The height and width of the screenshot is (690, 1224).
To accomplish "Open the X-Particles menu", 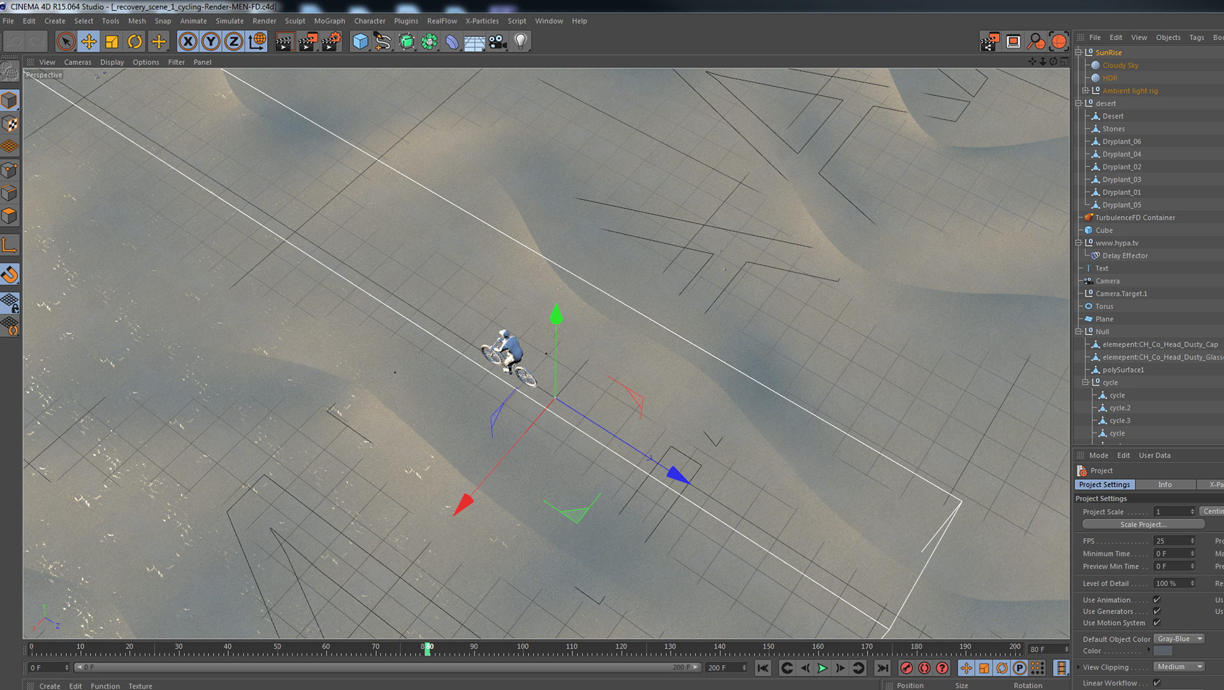I will pyautogui.click(x=482, y=21).
